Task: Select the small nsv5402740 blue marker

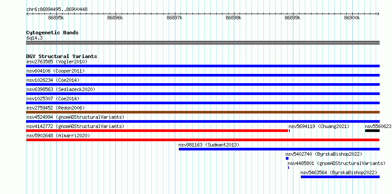Action: coord(287,158)
